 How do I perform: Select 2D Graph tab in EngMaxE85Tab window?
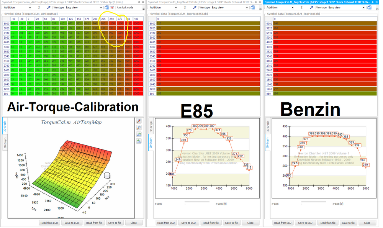(151, 143)
